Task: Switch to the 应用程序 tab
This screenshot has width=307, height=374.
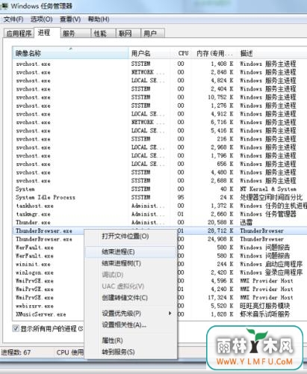Action: (x=19, y=34)
